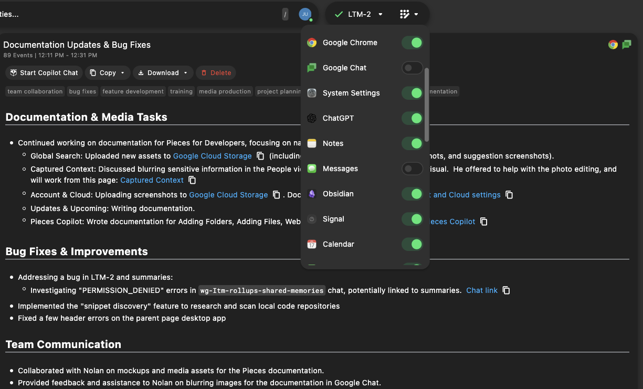The height and width of the screenshot is (389, 643).
Task: Select the team collaboration tag
Action: (x=35, y=91)
